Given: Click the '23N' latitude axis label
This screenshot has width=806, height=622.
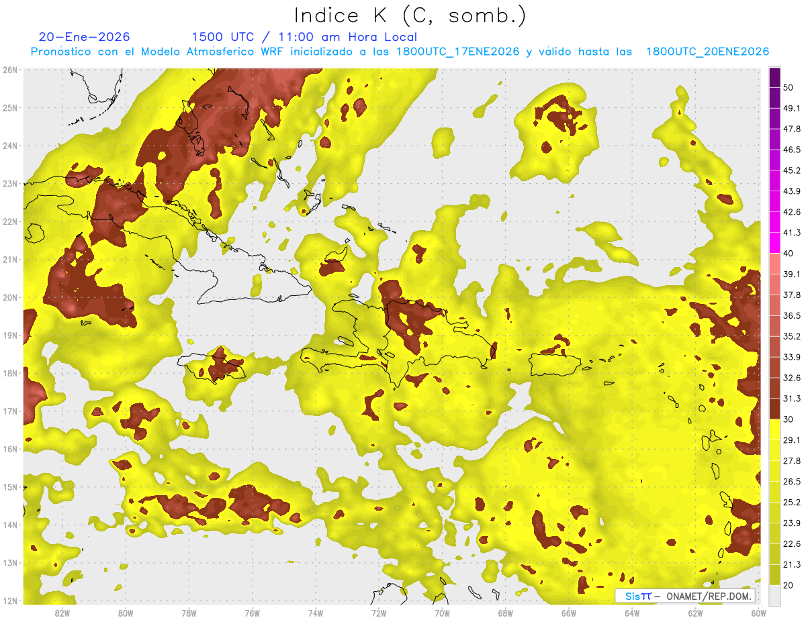Looking at the screenshot, I should (11, 183).
